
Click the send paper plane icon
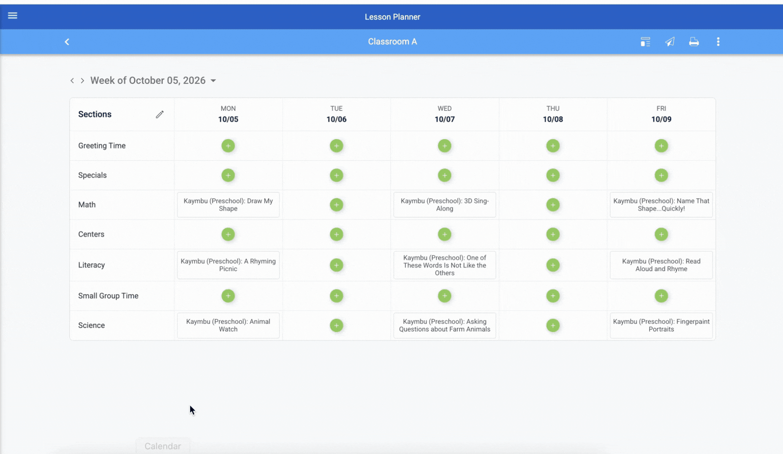click(670, 42)
